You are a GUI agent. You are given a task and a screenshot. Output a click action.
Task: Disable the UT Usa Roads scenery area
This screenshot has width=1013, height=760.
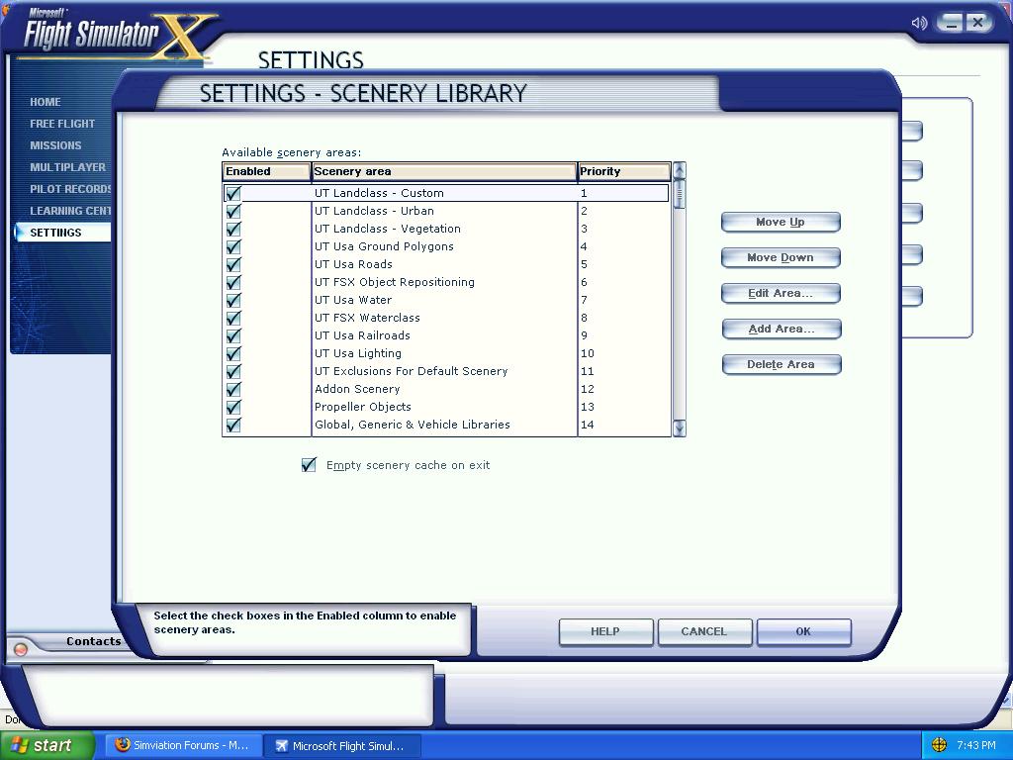(233, 264)
